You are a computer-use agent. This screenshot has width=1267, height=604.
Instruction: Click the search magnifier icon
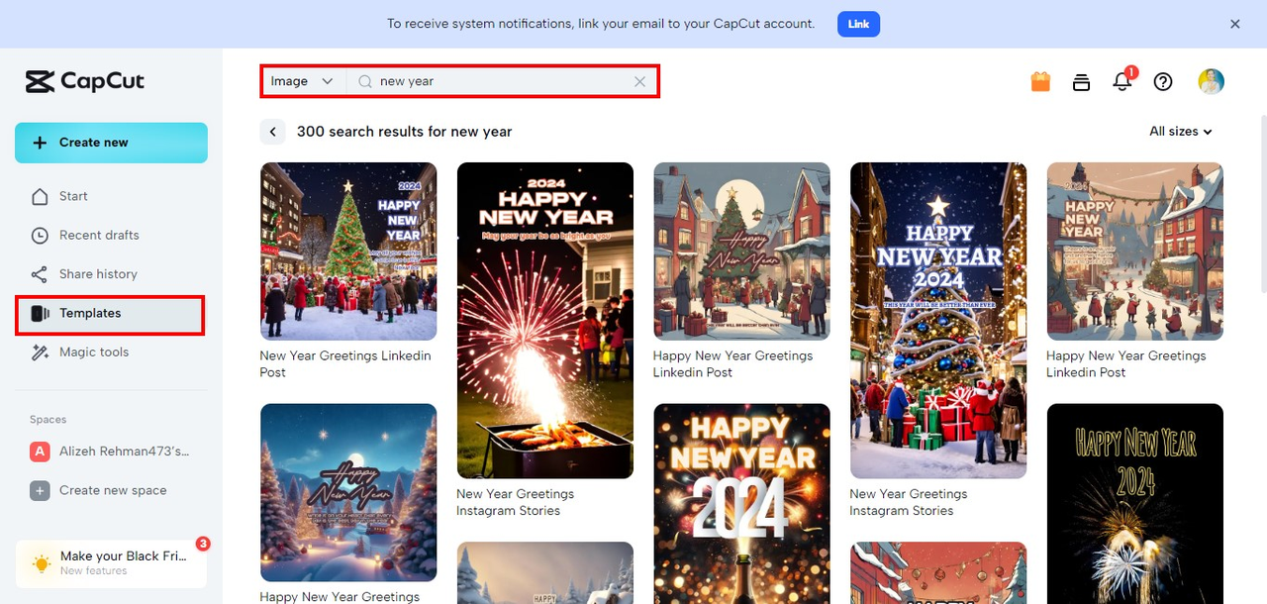click(x=365, y=82)
